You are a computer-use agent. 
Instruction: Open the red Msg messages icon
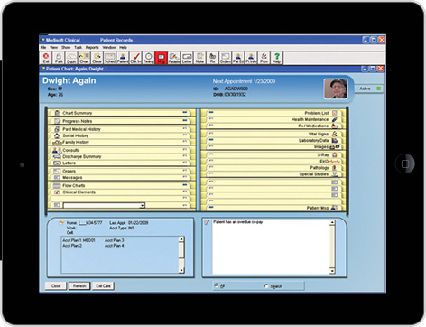(161, 58)
